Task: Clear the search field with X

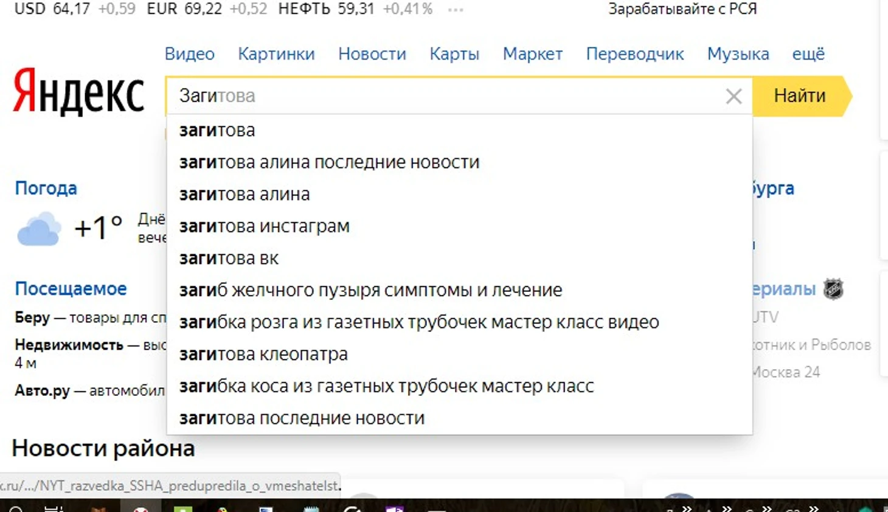Action: pyautogui.click(x=734, y=96)
